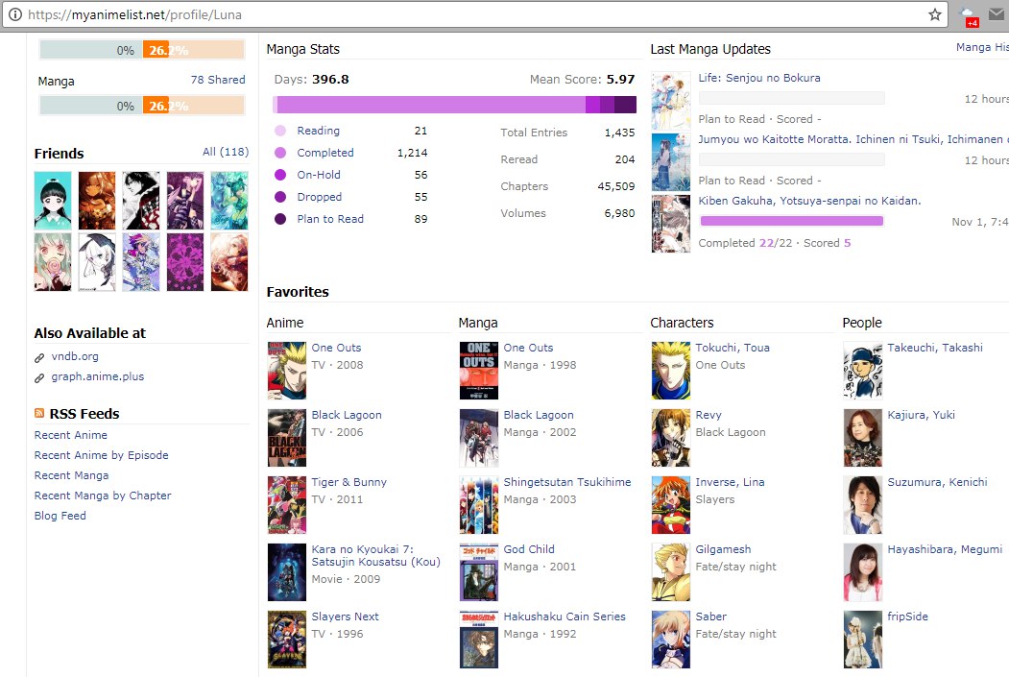Click Slayers link under Inverse, Lina

(x=714, y=499)
